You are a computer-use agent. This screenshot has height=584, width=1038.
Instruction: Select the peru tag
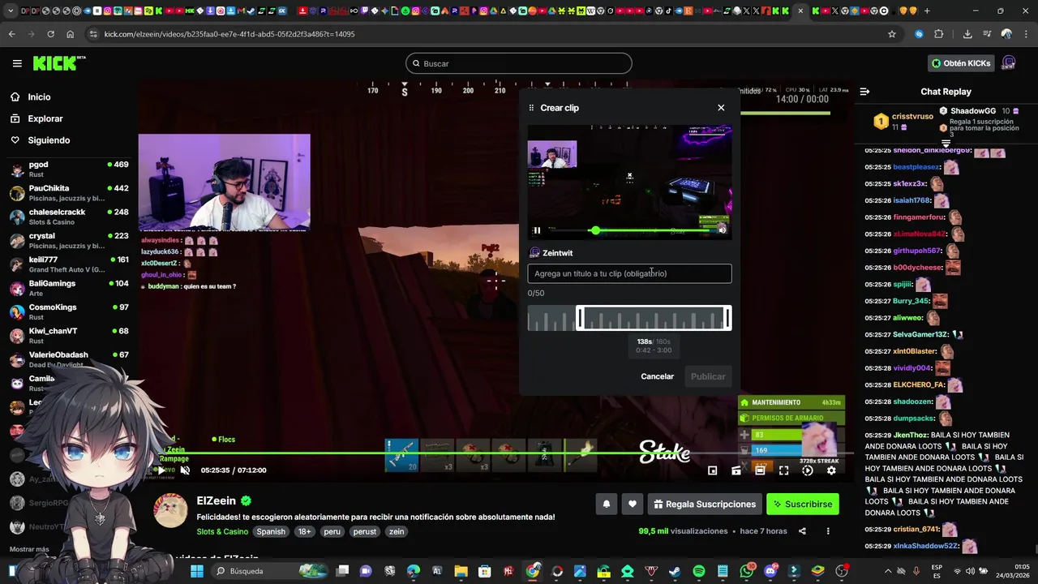tap(332, 531)
